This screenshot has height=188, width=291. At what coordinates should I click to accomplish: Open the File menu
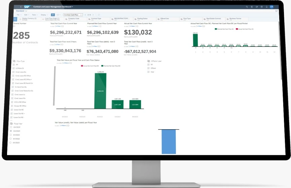(x=19, y=15)
